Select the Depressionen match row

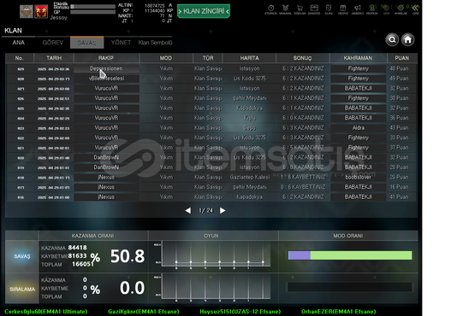(211, 68)
